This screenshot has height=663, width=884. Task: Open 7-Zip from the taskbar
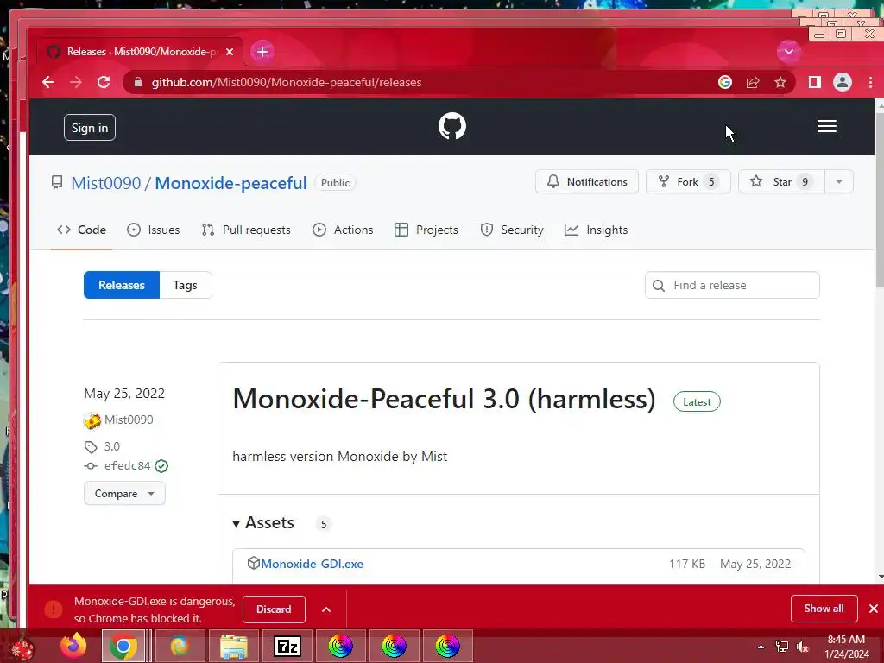pos(287,646)
